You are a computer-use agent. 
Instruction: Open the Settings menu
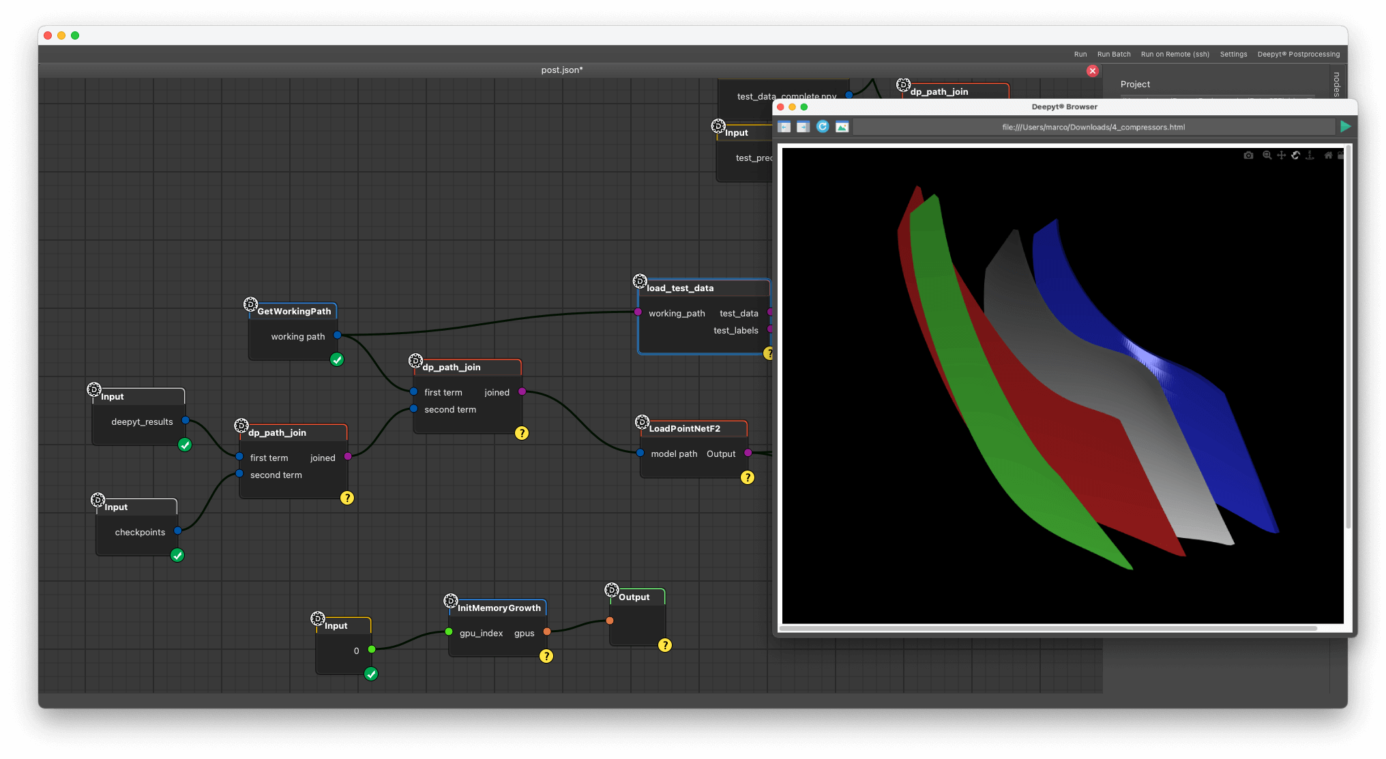pyautogui.click(x=1233, y=55)
